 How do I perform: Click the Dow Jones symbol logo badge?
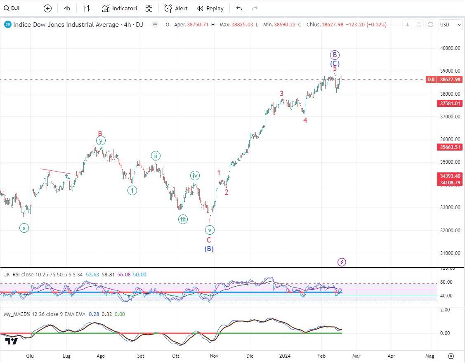[8, 25]
